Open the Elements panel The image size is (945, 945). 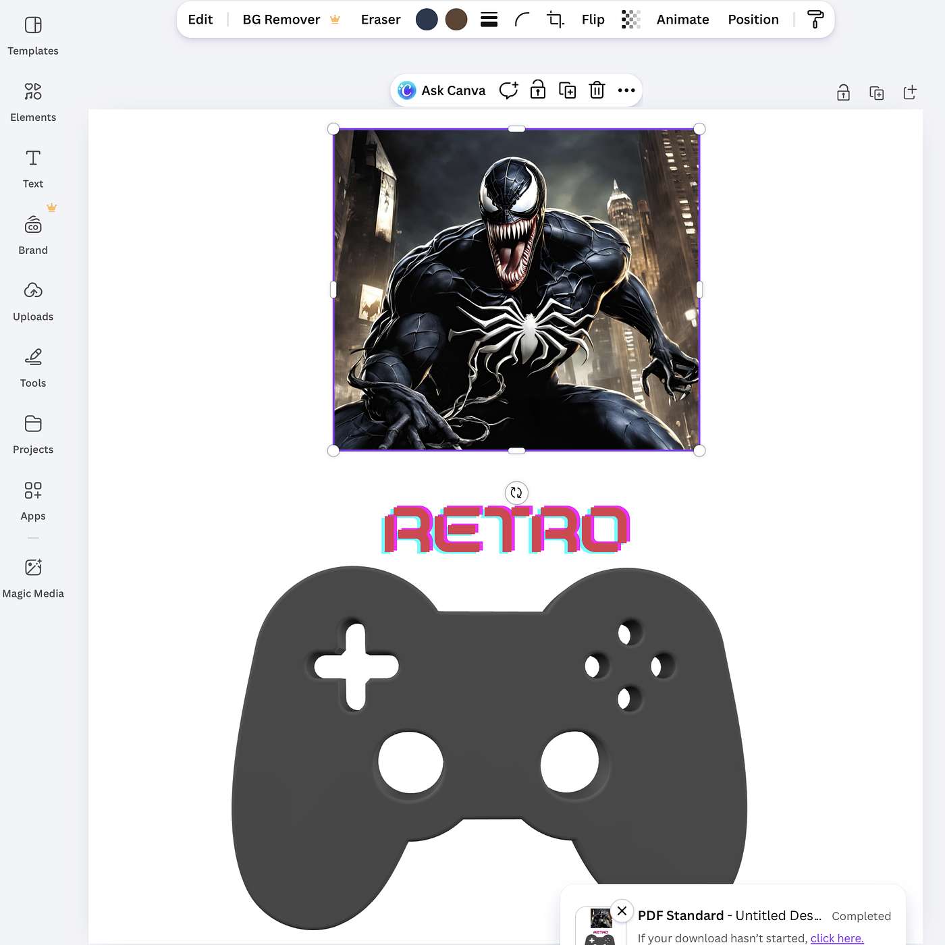(33, 103)
